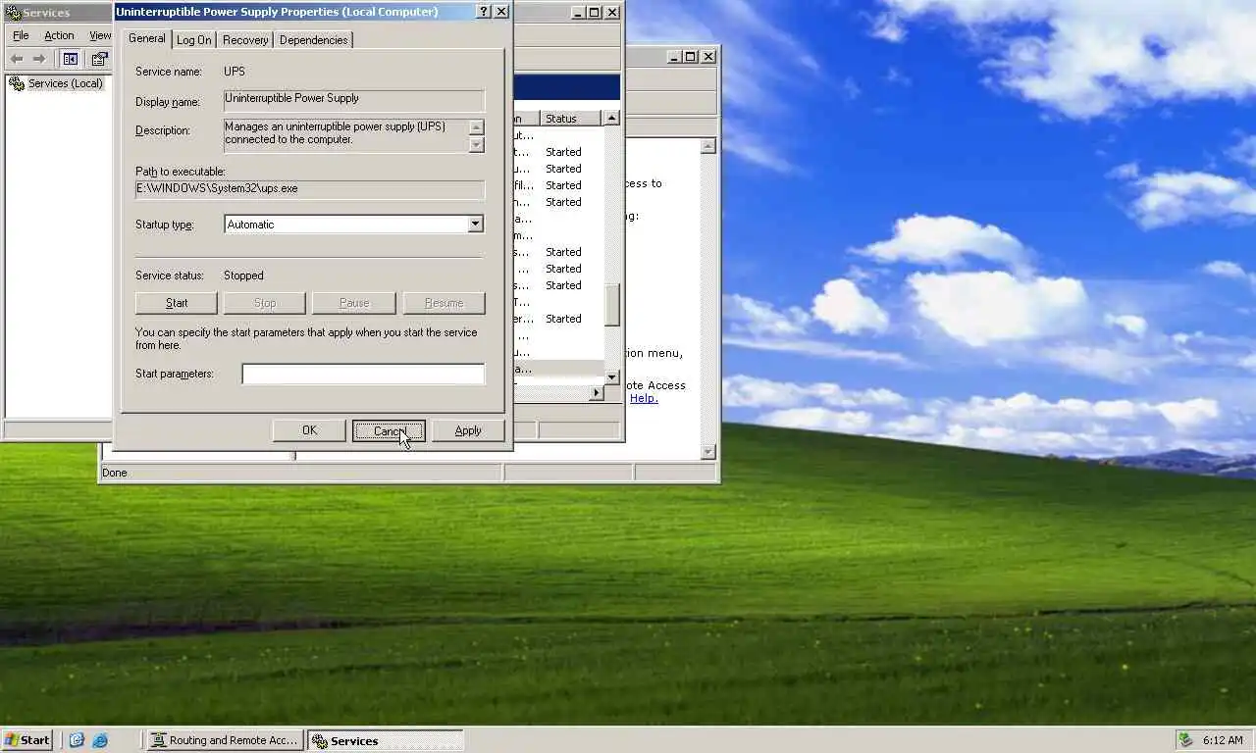Click the context help question mark button
The width and height of the screenshot is (1256, 753).
click(483, 12)
